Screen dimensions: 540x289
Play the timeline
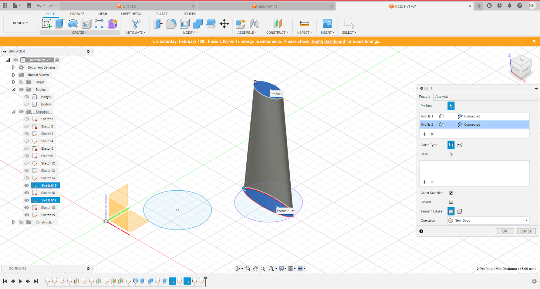(x=20, y=281)
